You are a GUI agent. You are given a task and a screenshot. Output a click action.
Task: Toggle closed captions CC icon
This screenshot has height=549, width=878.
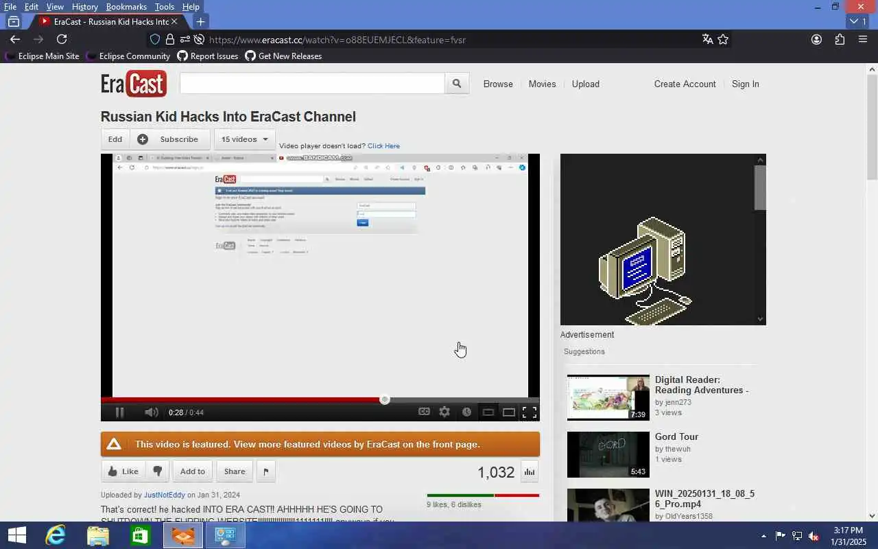point(424,412)
